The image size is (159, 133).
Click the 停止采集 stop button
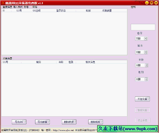click(143, 120)
